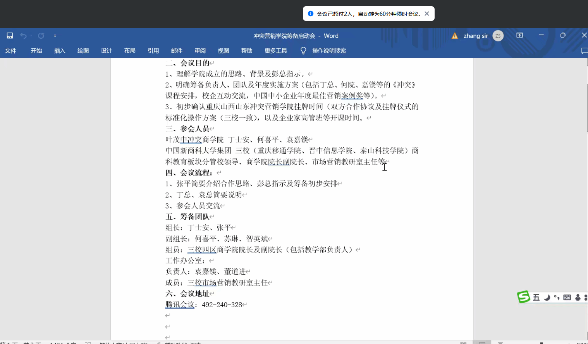This screenshot has height=344, width=588.
Task: Open the 文件 menu
Action: pos(10,51)
